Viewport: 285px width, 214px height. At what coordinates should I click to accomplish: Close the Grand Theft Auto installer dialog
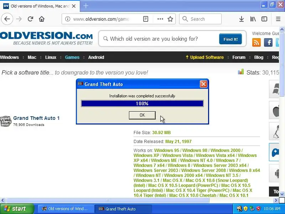(x=203, y=84)
